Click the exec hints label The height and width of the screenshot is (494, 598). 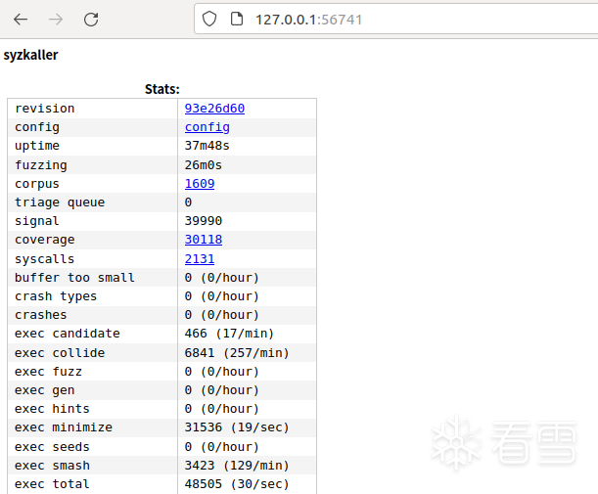point(52,409)
